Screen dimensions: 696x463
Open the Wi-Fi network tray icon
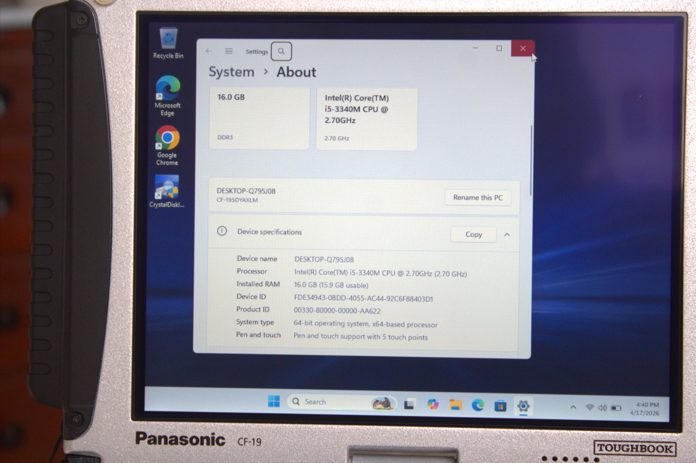(590, 407)
